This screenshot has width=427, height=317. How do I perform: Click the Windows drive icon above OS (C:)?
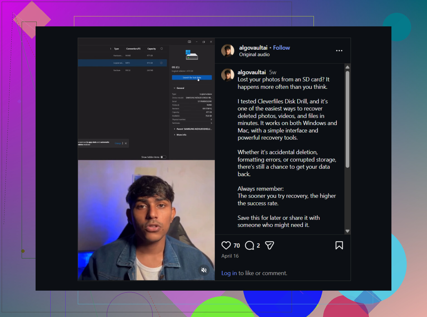click(x=192, y=55)
